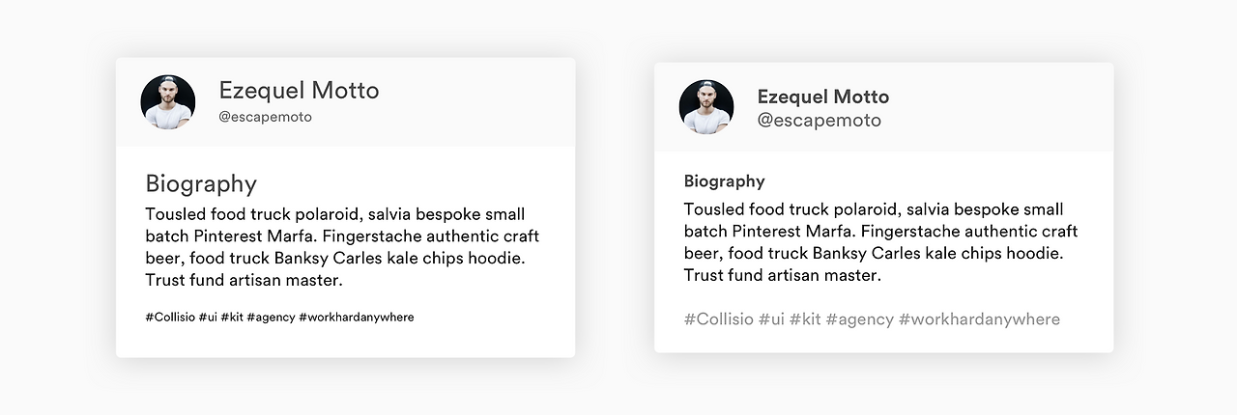Click biography paragraph text in right card

880,242
